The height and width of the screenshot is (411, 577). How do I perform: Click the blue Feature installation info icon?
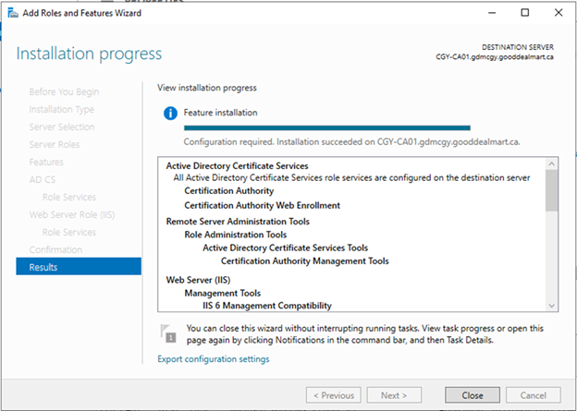170,113
